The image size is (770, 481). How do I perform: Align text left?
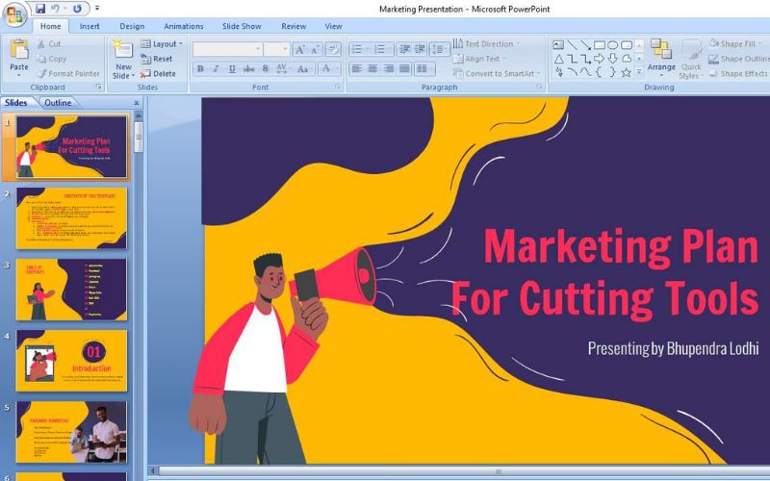[x=357, y=69]
